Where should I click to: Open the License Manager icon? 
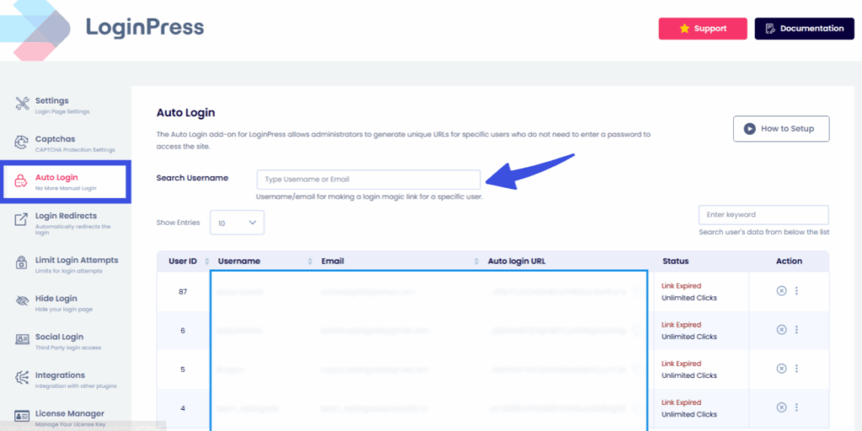(22, 415)
